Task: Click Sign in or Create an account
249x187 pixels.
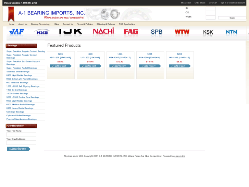Action: pos(233,3)
